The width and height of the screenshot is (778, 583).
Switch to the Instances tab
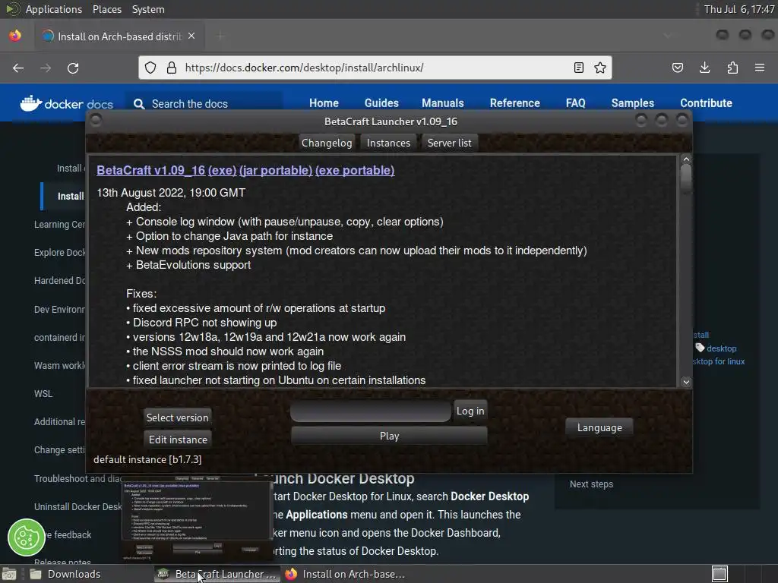coord(388,143)
